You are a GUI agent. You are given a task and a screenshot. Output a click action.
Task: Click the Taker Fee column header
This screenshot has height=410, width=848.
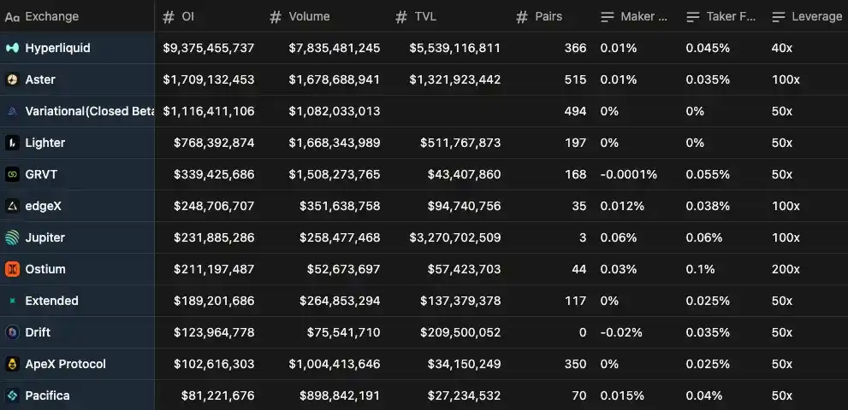click(722, 16)
